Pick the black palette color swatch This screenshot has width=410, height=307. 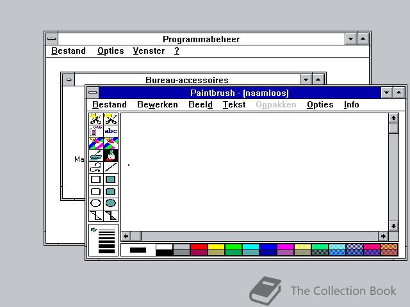[165, 253]
